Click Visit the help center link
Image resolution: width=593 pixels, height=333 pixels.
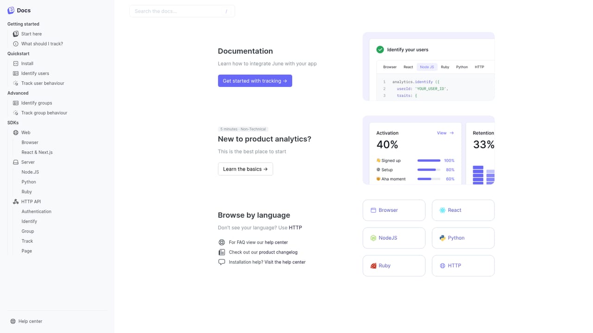click(285, 262)
